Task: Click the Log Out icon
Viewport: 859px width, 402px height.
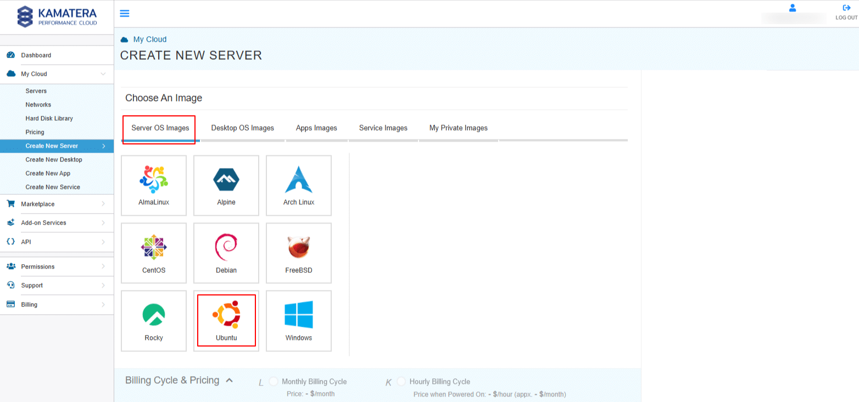Action: click(846, 8)
